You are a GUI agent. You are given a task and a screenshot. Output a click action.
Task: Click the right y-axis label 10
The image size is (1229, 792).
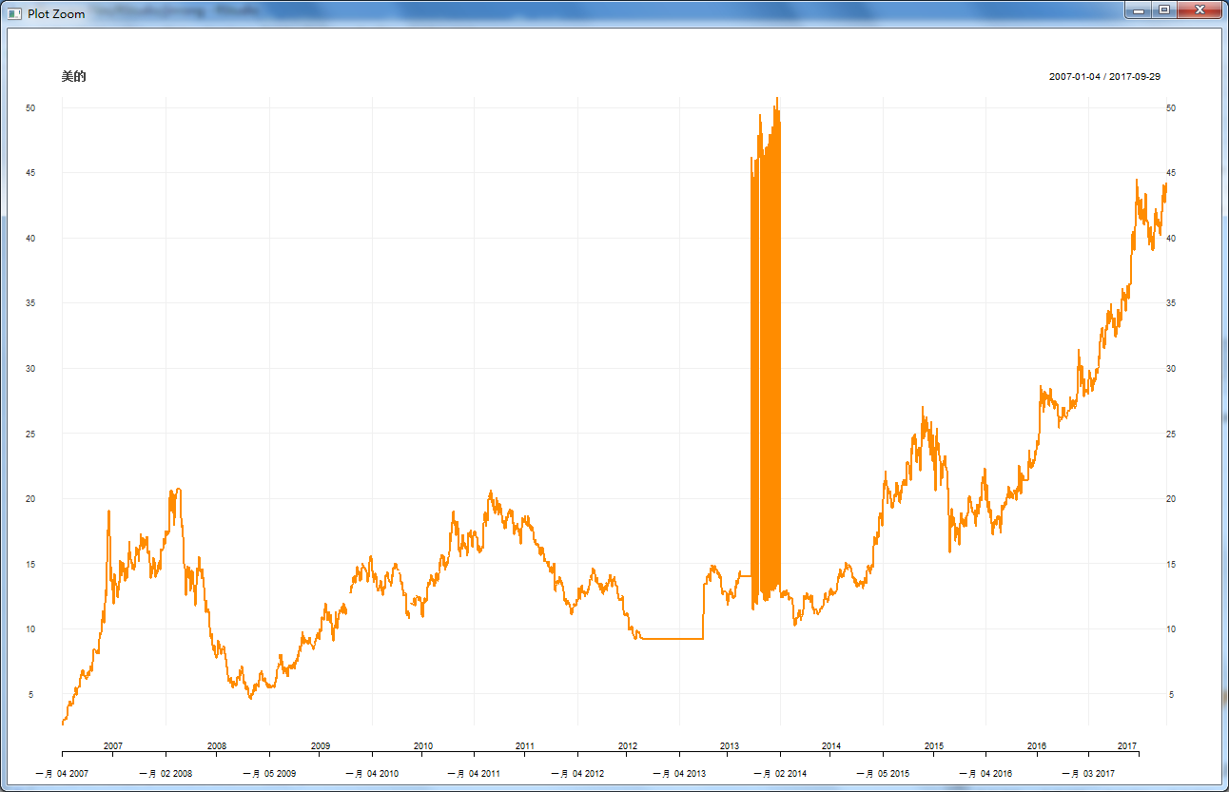click(1171, 629)
